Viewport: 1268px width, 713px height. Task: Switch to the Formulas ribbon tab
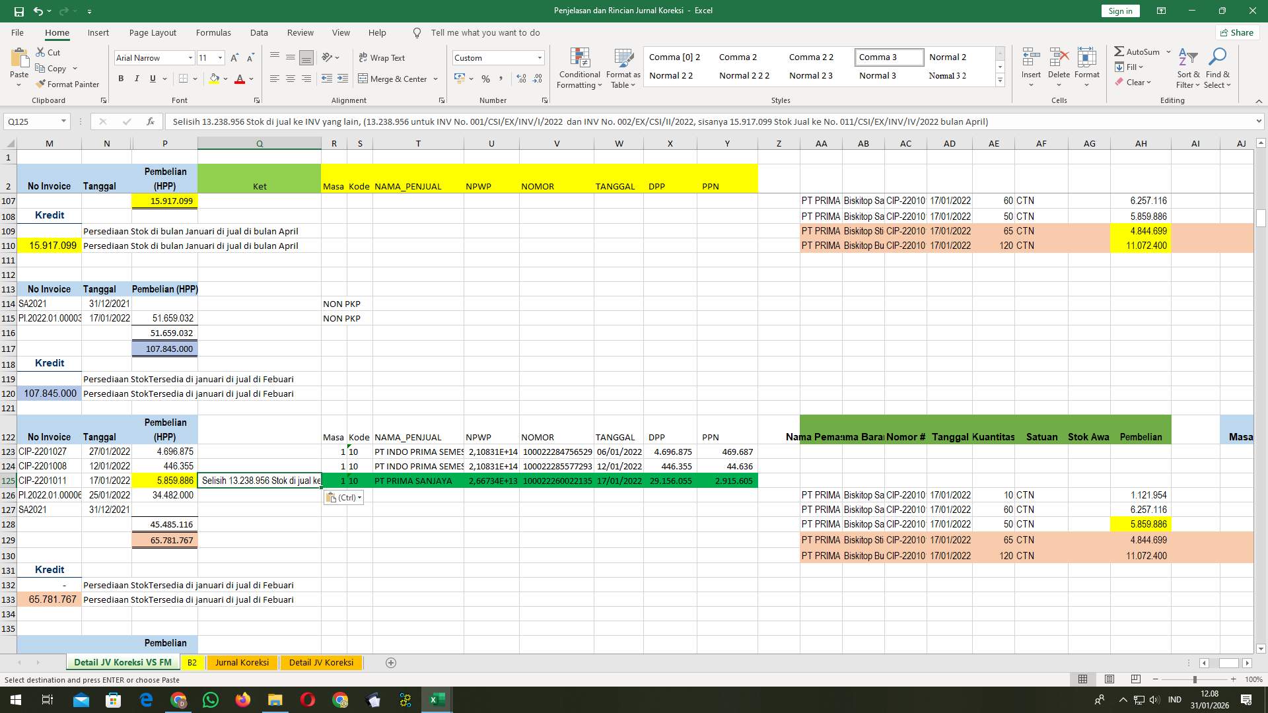tap(213, 32)
